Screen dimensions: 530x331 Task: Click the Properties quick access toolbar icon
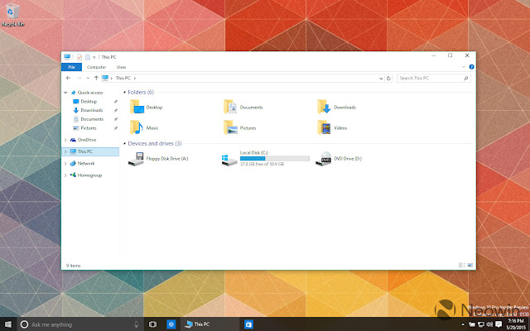click(x=79, y=57)
